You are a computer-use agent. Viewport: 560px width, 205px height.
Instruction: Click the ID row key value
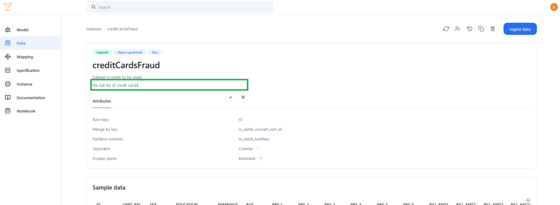point(241,119)
